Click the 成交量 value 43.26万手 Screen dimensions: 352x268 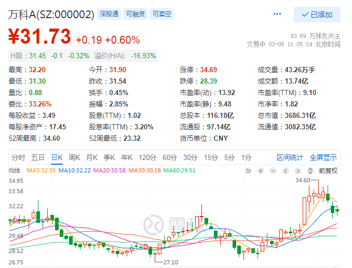(300, 70)
